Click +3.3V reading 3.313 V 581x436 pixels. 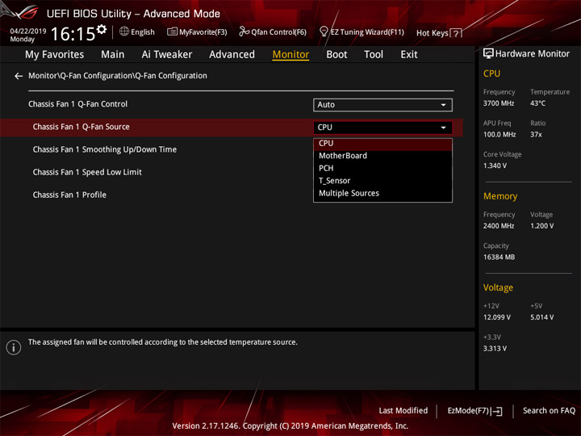pyautogui.click(x=495, y=349)
